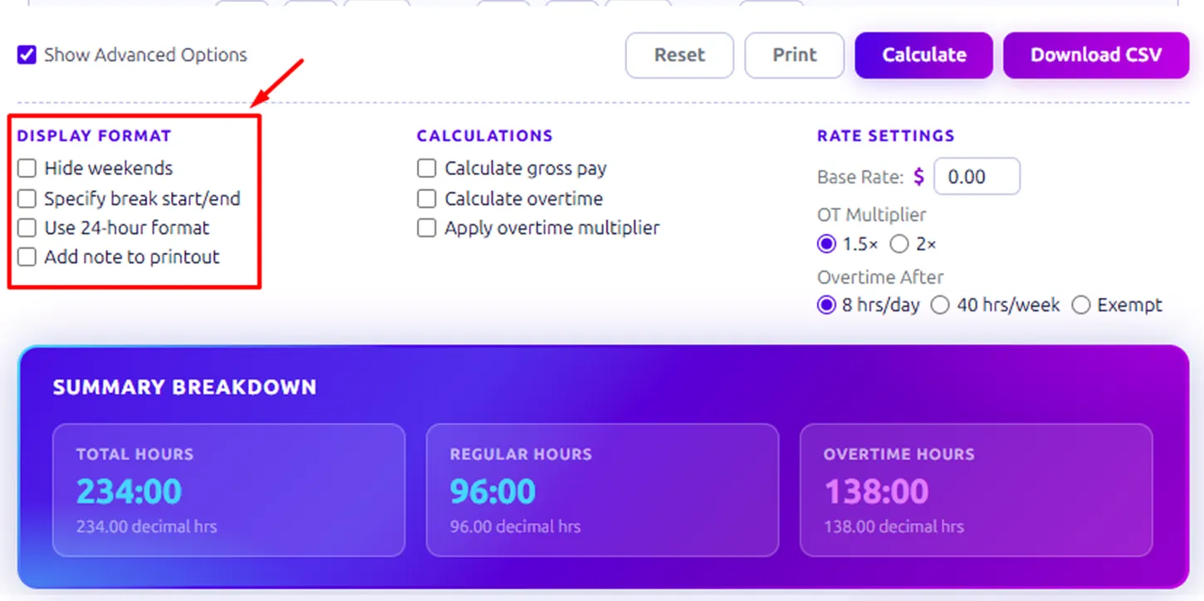Click the Total Hours summary card
Image resolution: width=1204 pixels, height=601 pixels.
pos(228,490)
